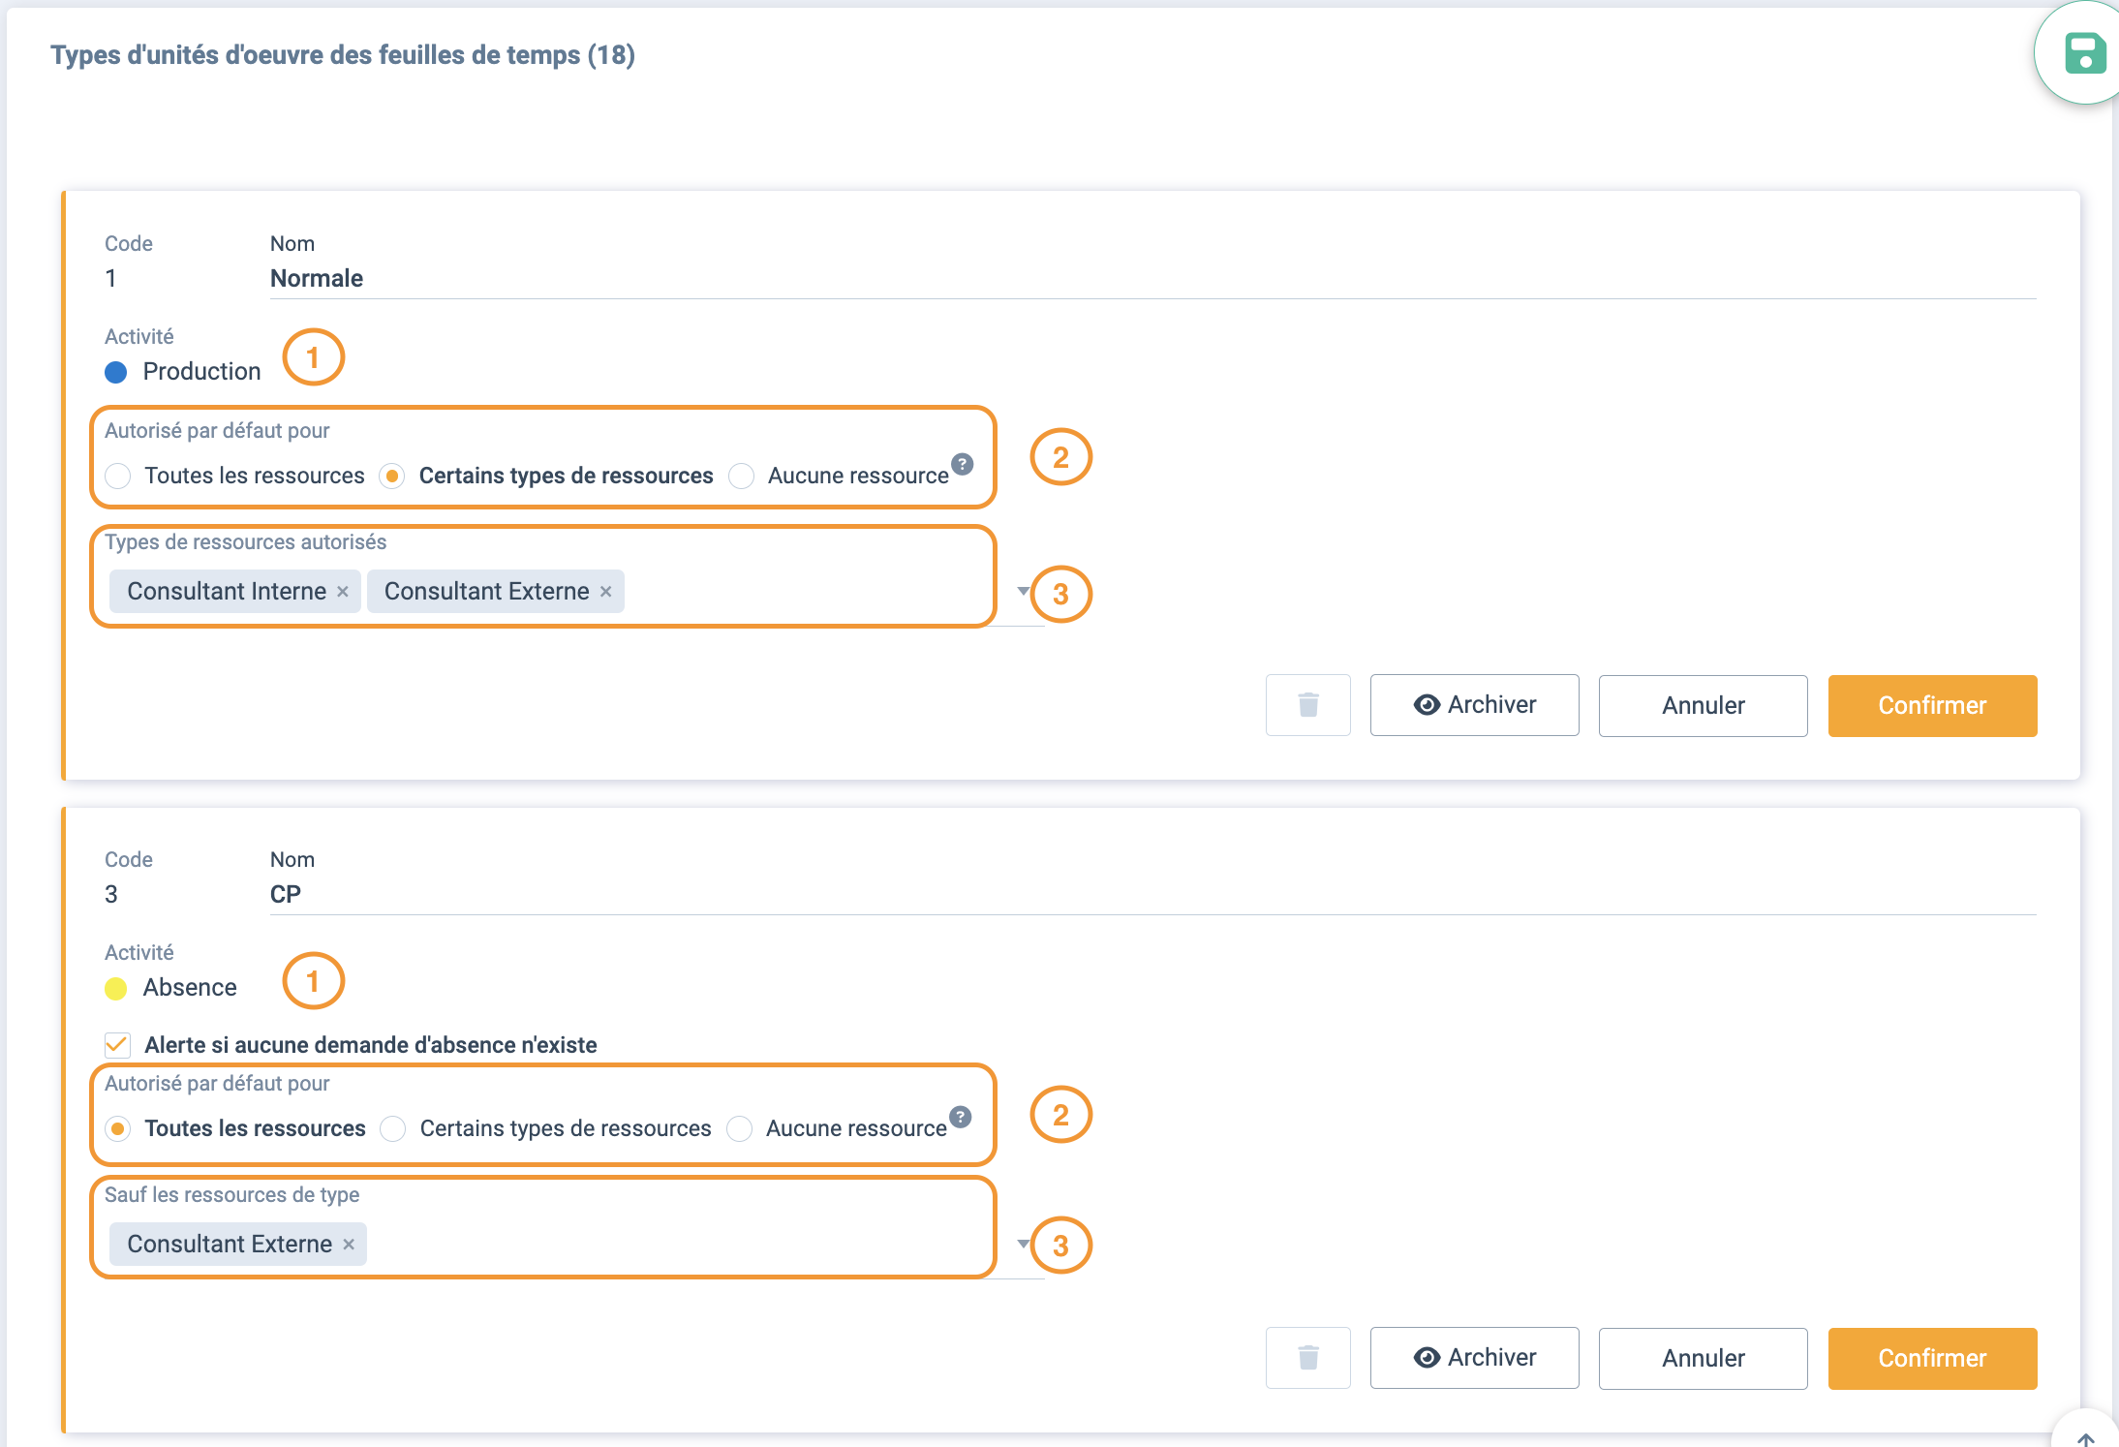Image resolution: width=2119 pixels, height=1447 pixels.
Task: Click Annuler in the CP card
Action: click(x=1703, y=1358)
